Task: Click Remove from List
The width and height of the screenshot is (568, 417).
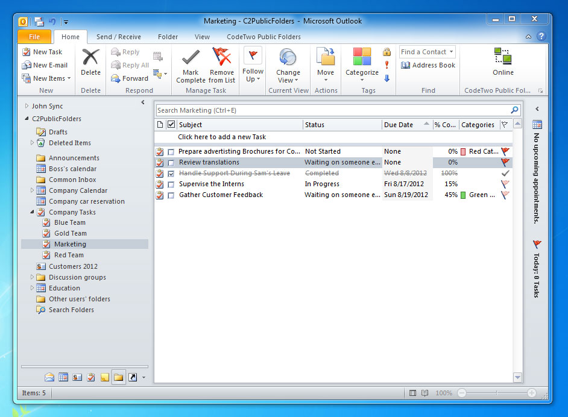Action: [x=222, y=66]
